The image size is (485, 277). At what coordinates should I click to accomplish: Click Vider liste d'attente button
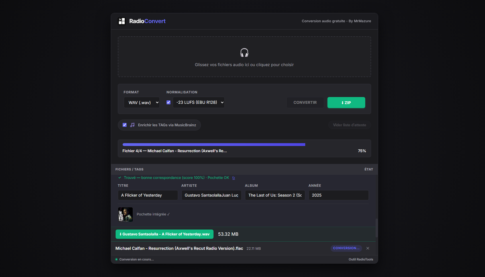coord(349,125)
